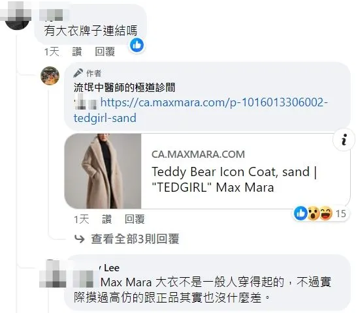
Task: Click the reply arrow icon beside 查看全部3則回覆
Action: click(80, 239)
